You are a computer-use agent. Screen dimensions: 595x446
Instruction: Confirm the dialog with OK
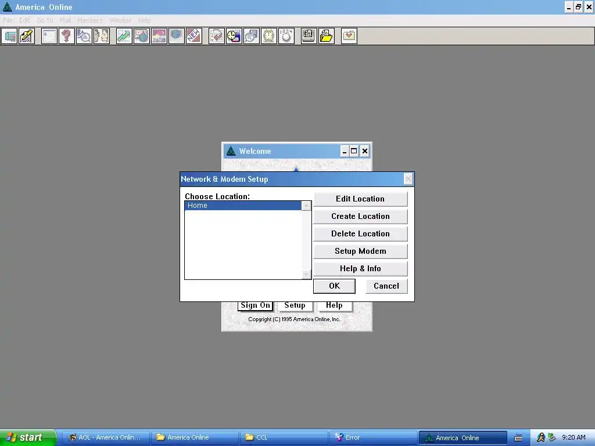334,286
